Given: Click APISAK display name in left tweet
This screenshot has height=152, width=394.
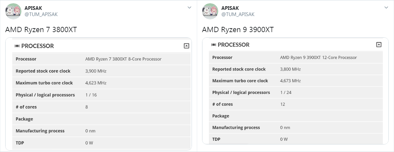Looking at the screenshot, I should point(33,8).
